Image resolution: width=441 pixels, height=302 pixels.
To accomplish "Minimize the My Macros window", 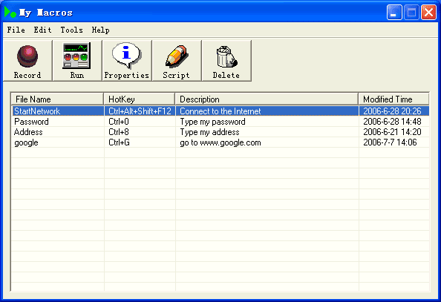I will click(x=394, y=13).
